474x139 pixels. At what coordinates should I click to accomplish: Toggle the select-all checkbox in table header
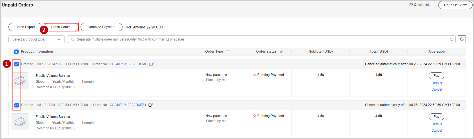16,51
